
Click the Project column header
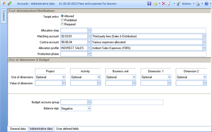tap(50, 71)
